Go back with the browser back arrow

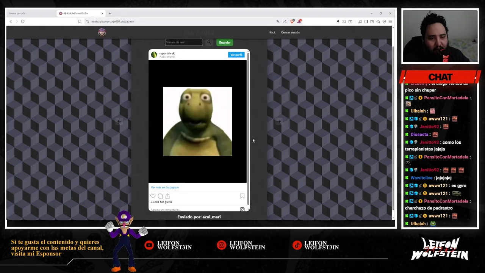[x=11, y=22]
